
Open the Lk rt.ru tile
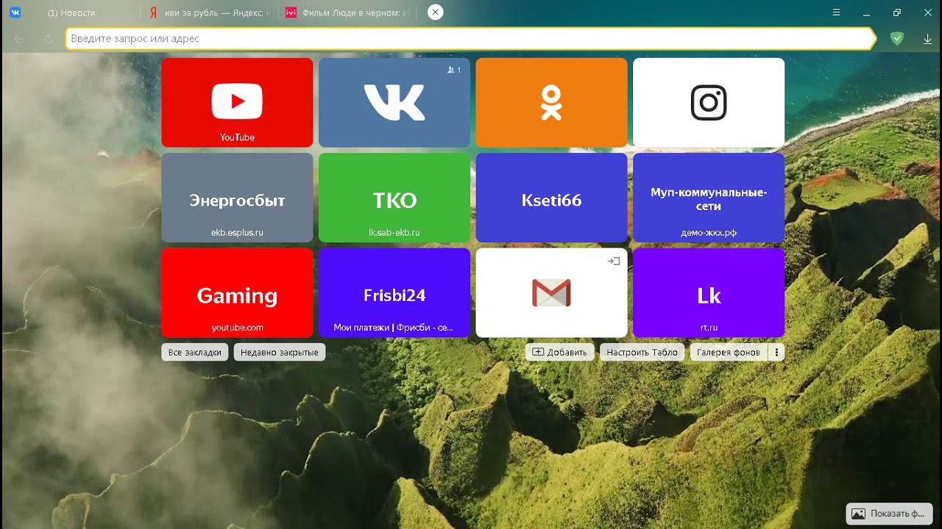click(709, 292)
